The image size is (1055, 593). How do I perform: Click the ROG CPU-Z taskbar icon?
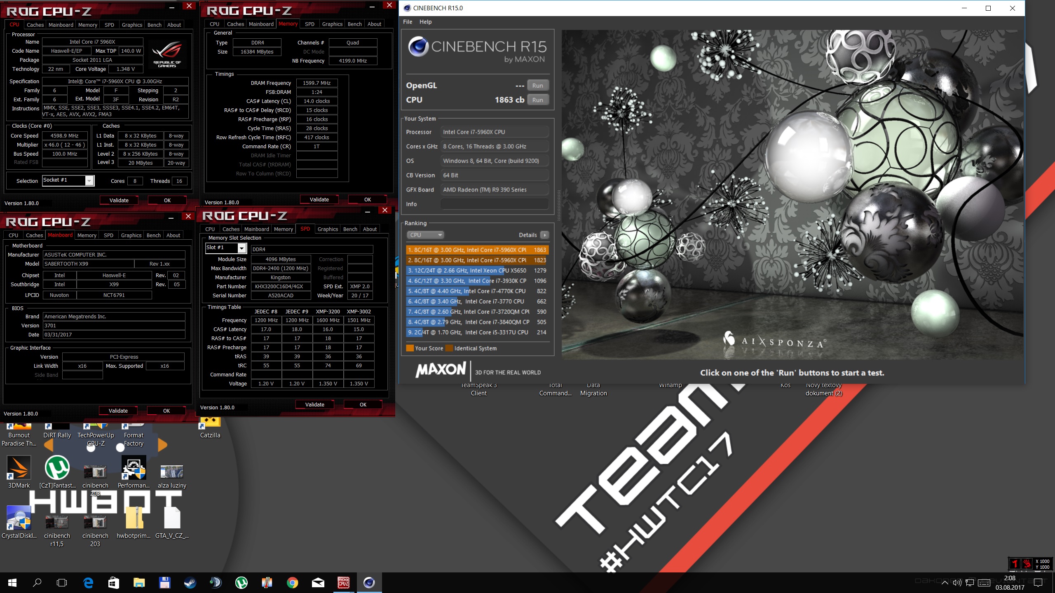tap(343, 583)
